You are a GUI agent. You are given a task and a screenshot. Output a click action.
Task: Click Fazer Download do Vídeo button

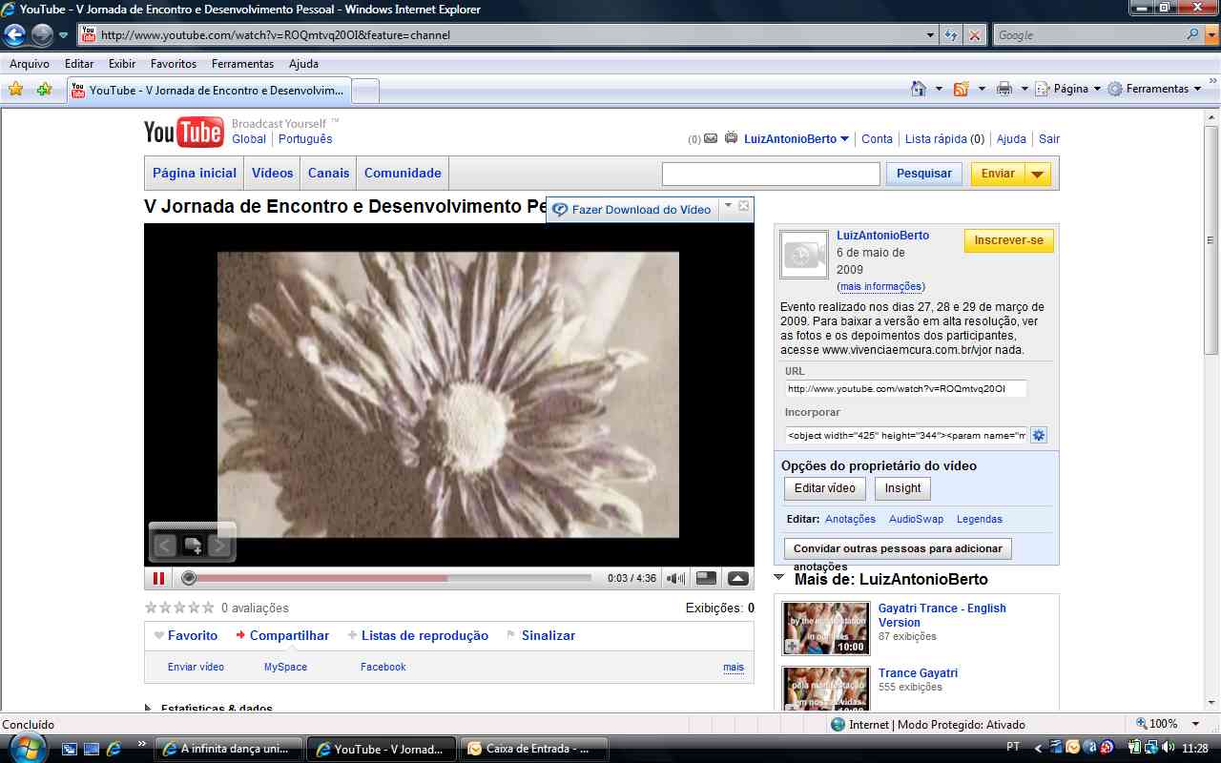pos(632,210)
